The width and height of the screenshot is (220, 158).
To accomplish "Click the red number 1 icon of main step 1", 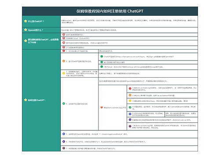I will [64, 51].
